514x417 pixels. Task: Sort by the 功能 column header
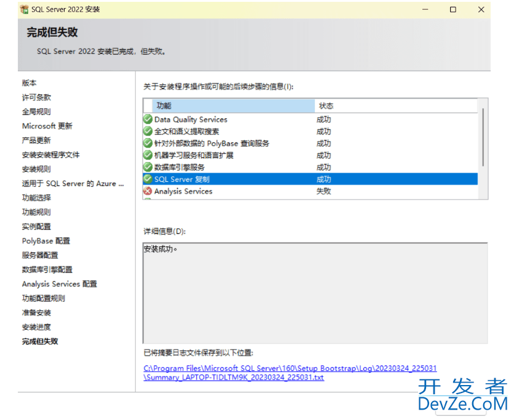pos(234,106)
